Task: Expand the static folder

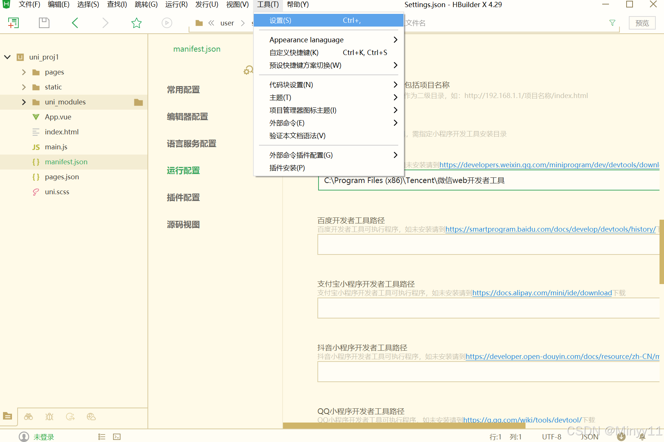Action: (x=24, y=87)
